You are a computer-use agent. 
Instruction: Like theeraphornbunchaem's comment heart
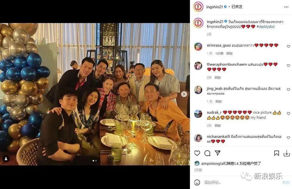click(288, 66)
